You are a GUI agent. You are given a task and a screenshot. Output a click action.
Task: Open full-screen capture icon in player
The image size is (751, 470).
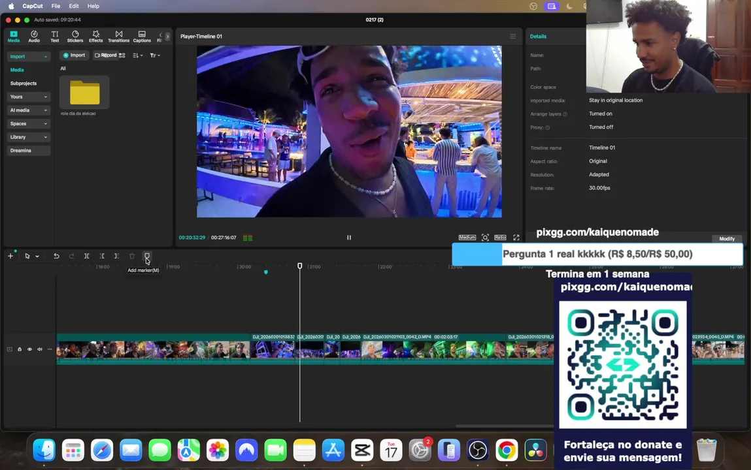click(485, 238)
